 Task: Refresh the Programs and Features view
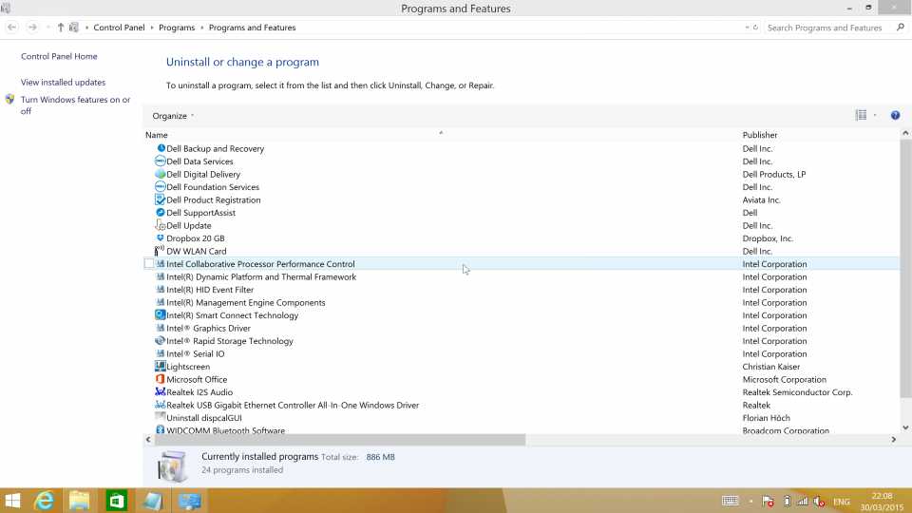point(755,28)
